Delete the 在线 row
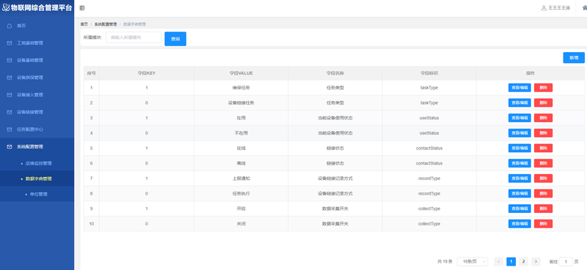587x270 pixels. (543, 149)
